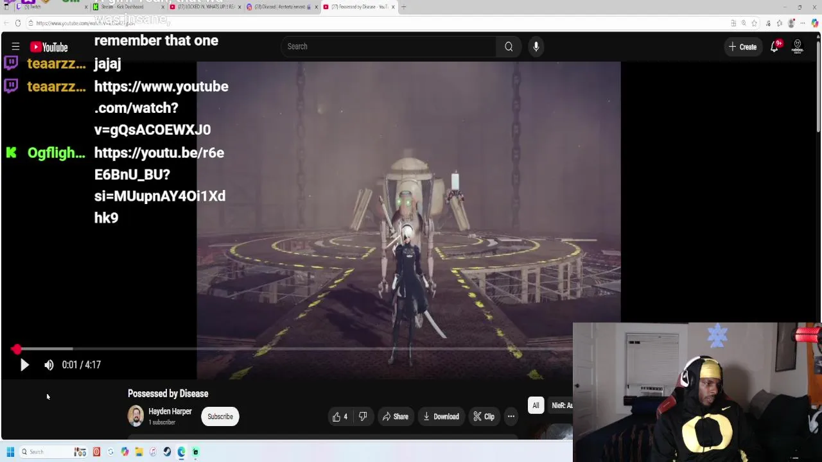
Task: Click the video title Possessed by Disease
Action: pyautogui.click(x=168, y=393)
